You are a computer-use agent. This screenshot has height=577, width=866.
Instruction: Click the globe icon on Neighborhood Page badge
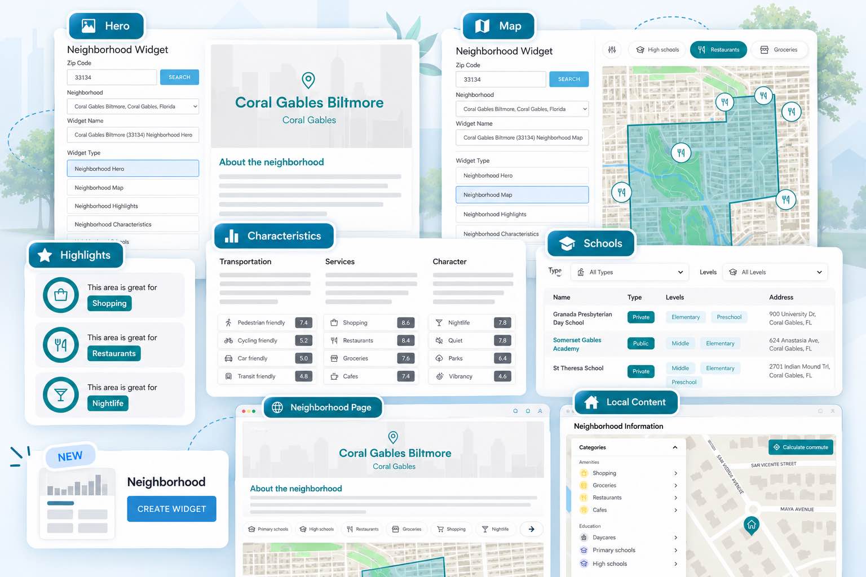(277, 407)
